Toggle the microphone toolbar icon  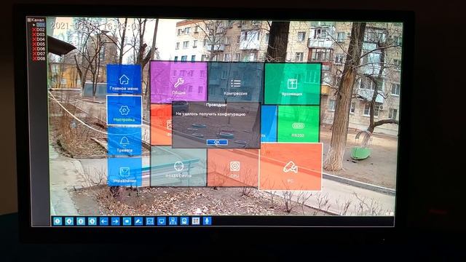(207, 221)
